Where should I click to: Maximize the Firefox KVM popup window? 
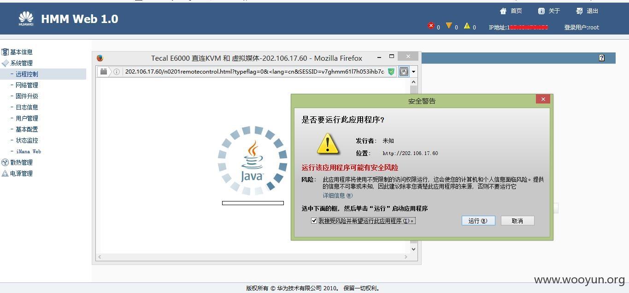pyautogui.click(x=392, y=56)
